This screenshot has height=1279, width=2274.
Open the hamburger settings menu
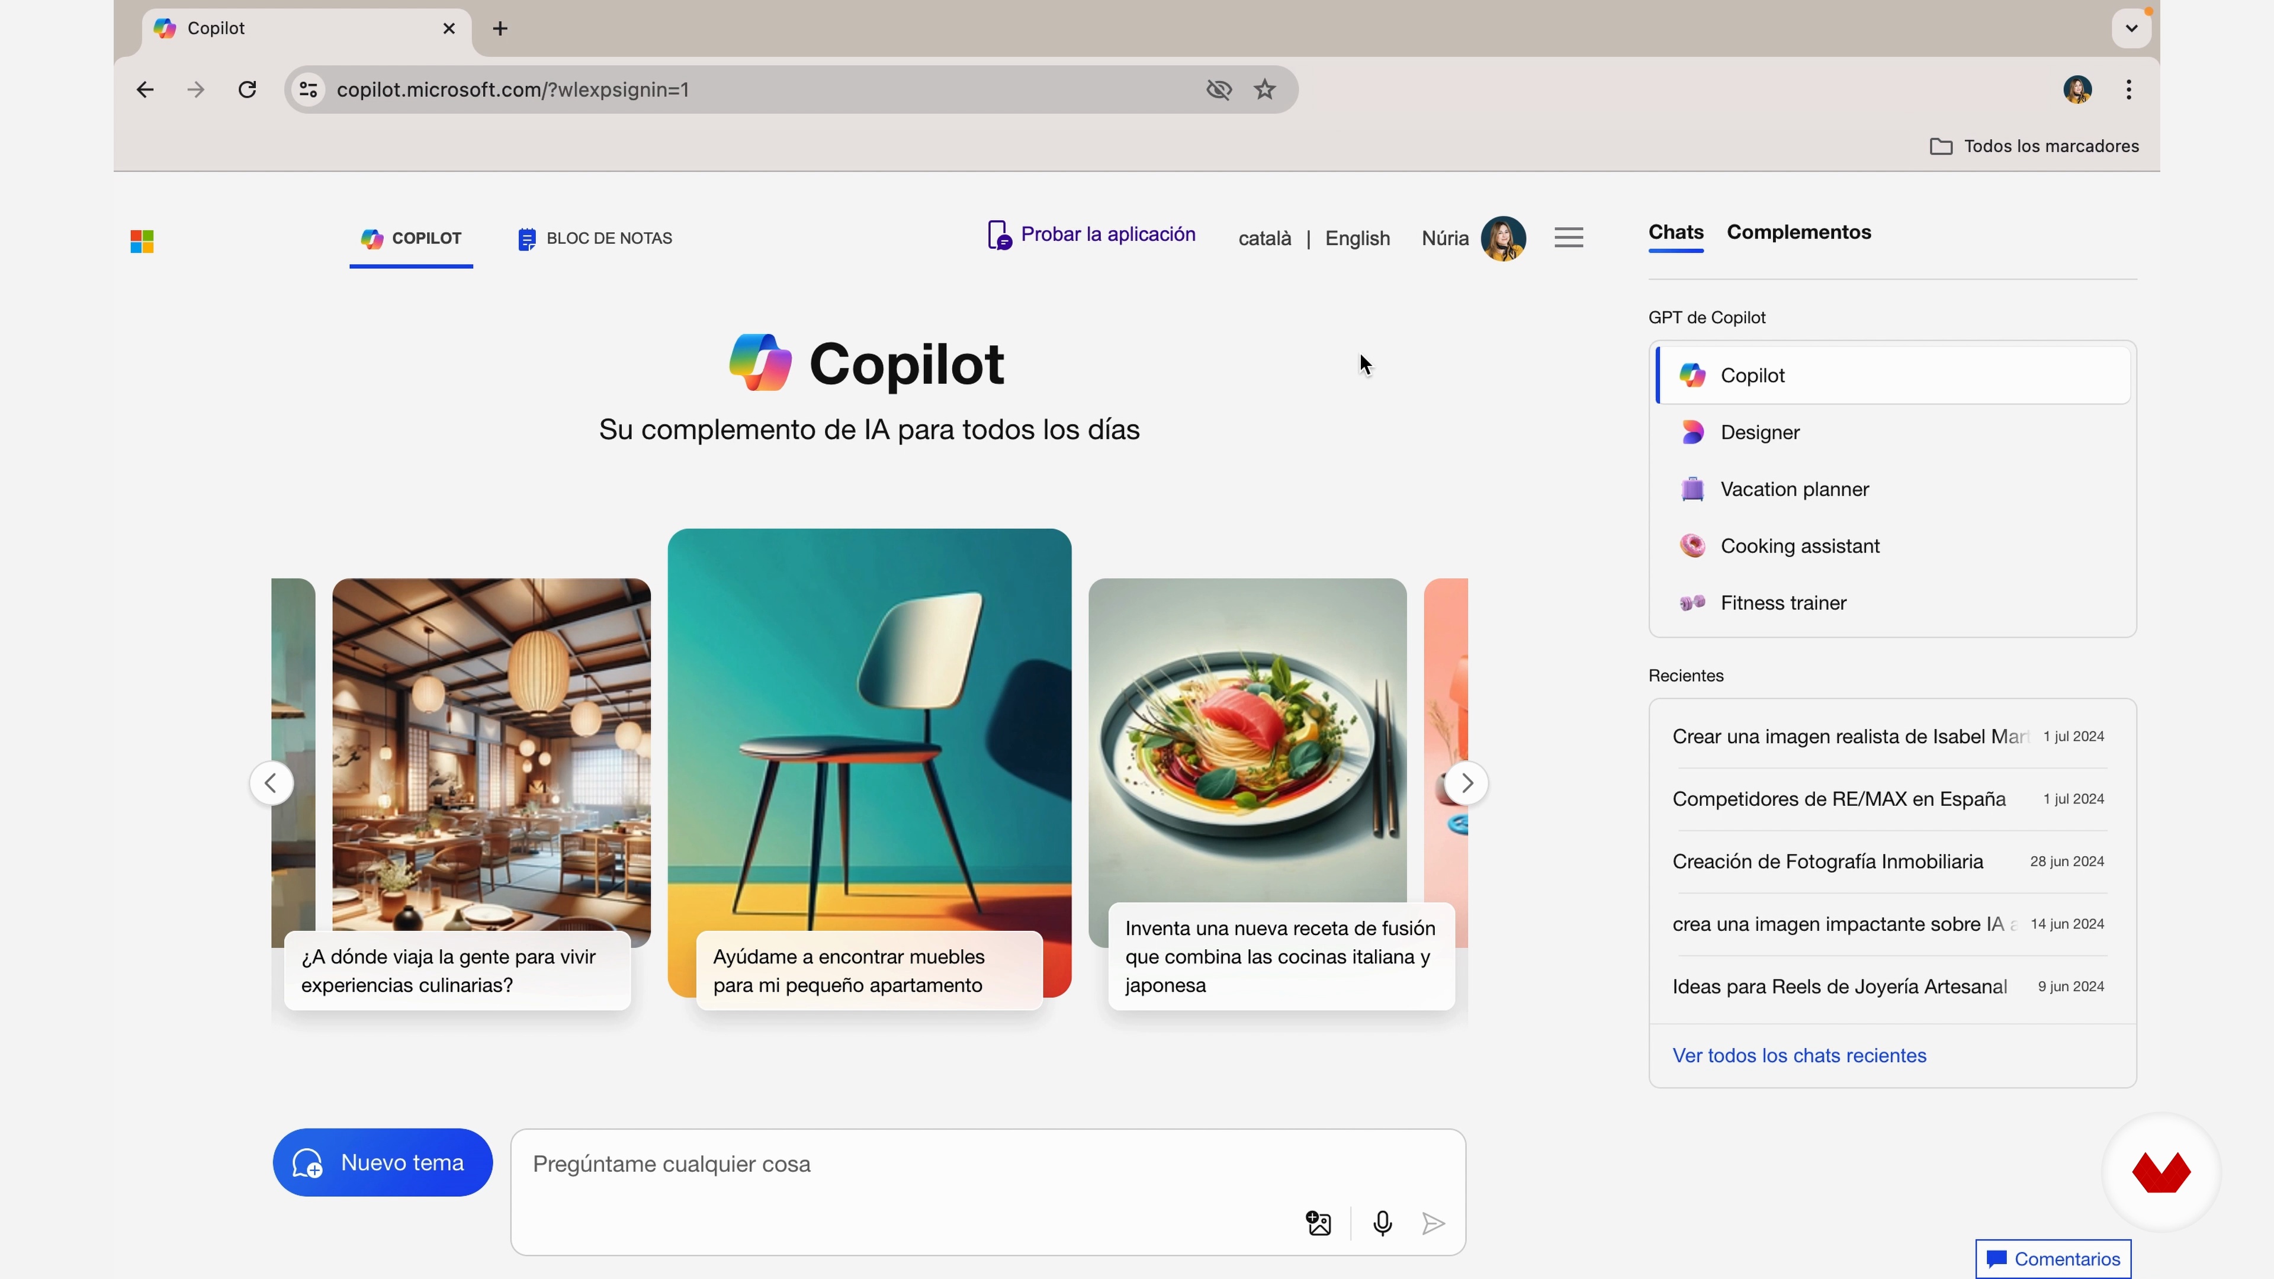[1569, 237]
